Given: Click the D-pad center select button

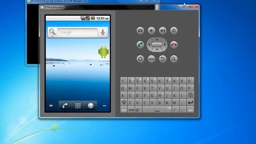Looking at the screenshot, I should pos(157,44).
